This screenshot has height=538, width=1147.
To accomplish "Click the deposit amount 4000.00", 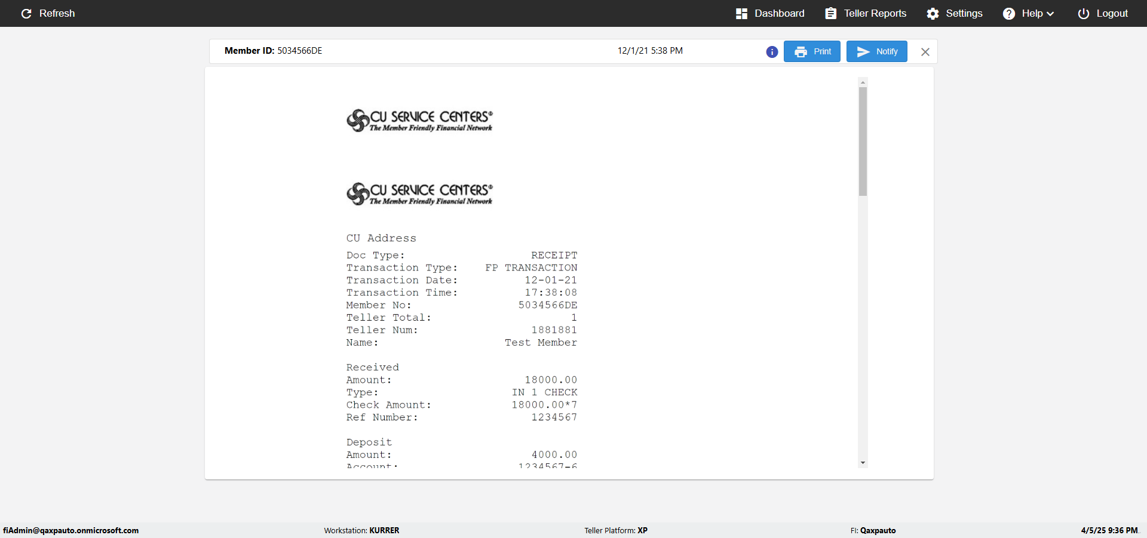I will (554, 455).
